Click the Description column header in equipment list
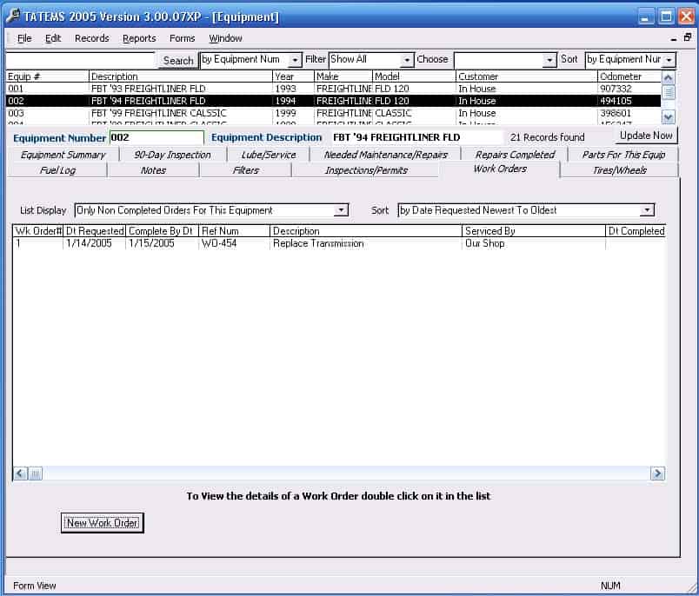This screenshot has width=699, height=596. (x=181, y=76)
